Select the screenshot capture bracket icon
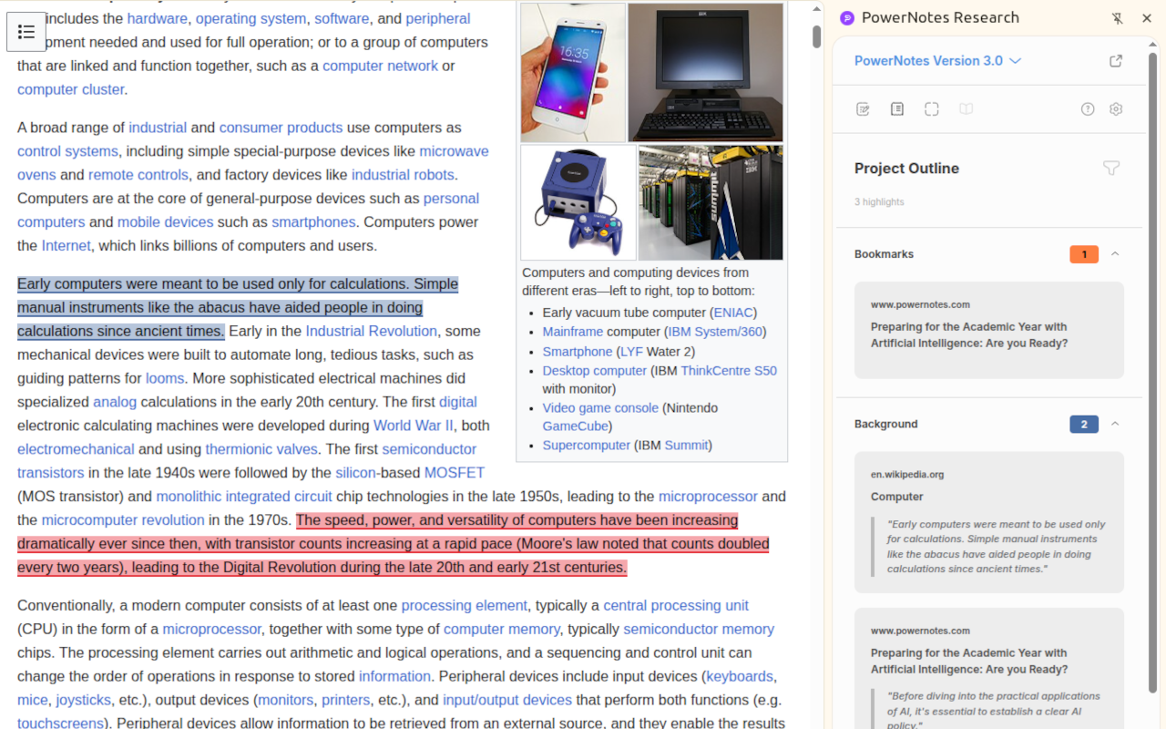Screen dimensions: 1166x729 931,109
